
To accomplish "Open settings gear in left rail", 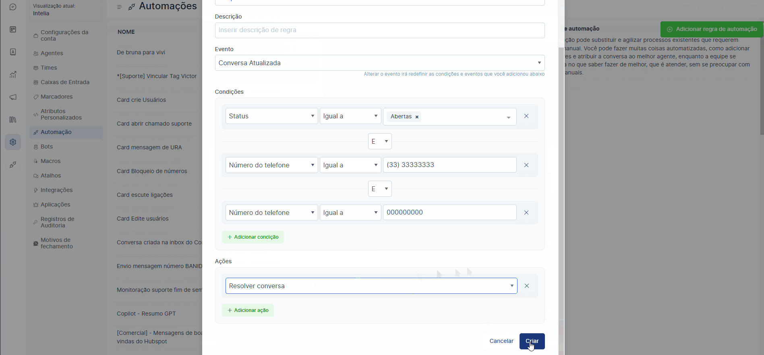I will click(x=13, y=142).
